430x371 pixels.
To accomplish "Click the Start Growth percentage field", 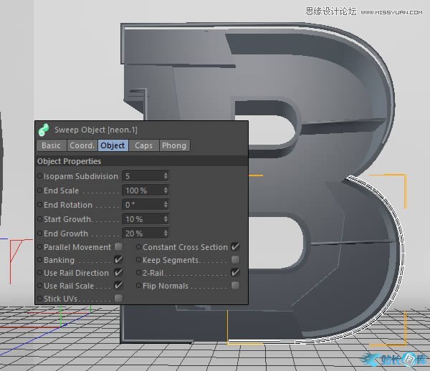I will pos(142,219).
